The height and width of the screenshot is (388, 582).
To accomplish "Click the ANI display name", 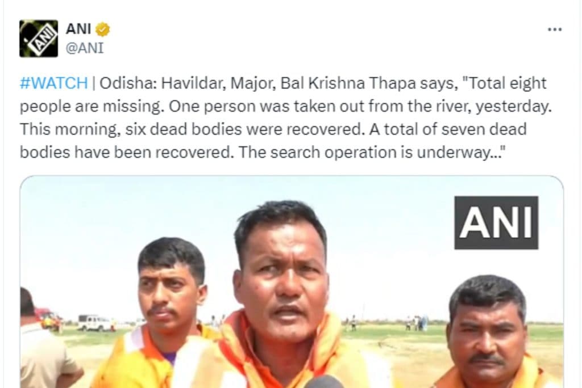I will click(x=78, y=28).
